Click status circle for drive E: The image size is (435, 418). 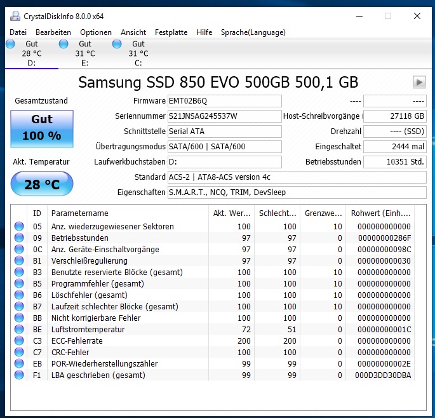coord(64,44)
